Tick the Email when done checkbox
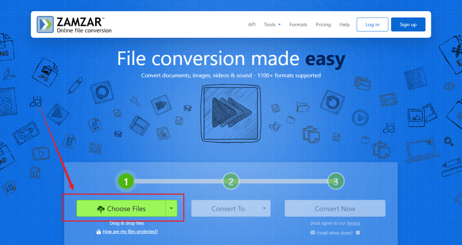 [x=358, y=233]
